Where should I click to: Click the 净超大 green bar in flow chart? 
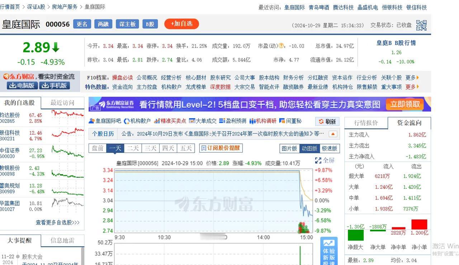pos(356,235)
